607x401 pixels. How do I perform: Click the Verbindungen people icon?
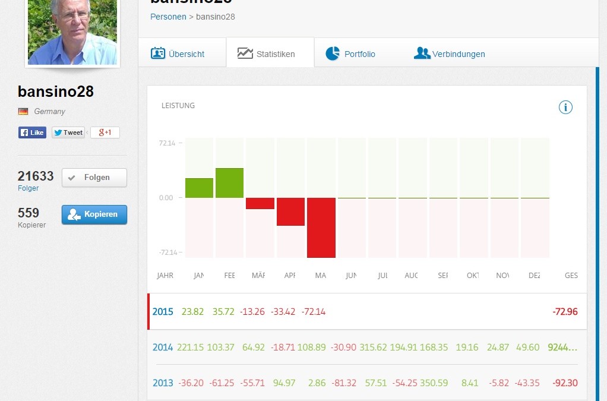pos(422,53)
